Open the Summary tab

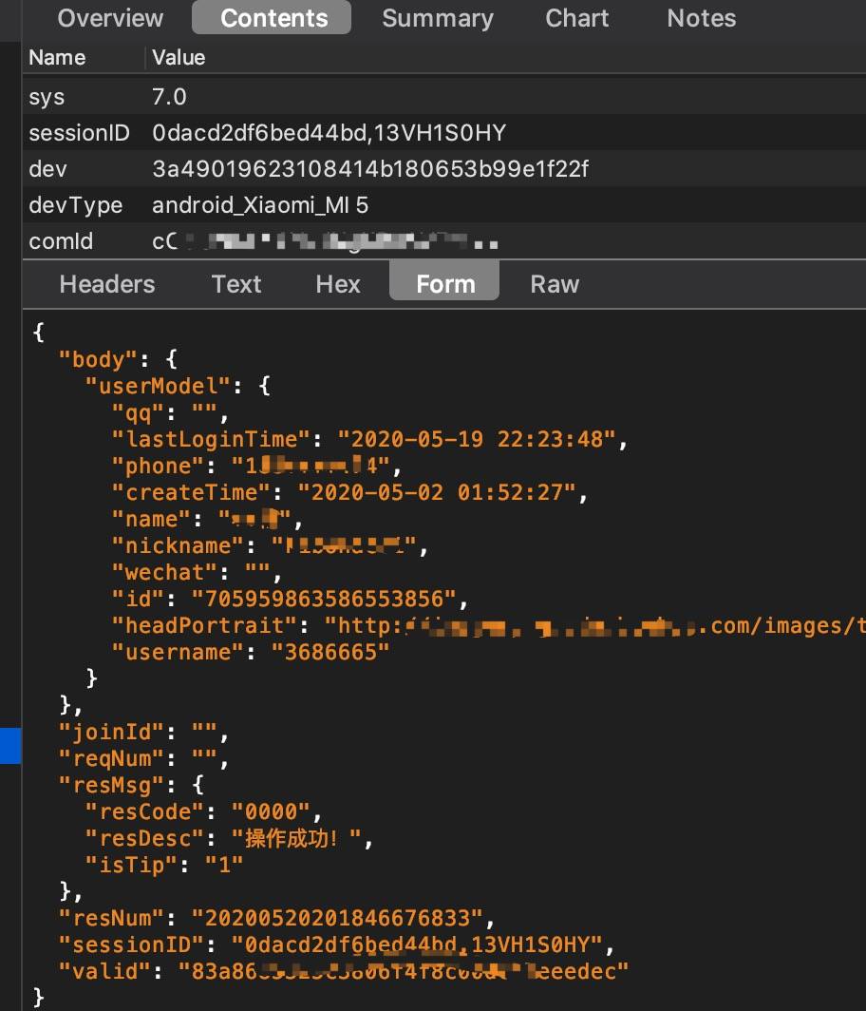tap(438, 18)
